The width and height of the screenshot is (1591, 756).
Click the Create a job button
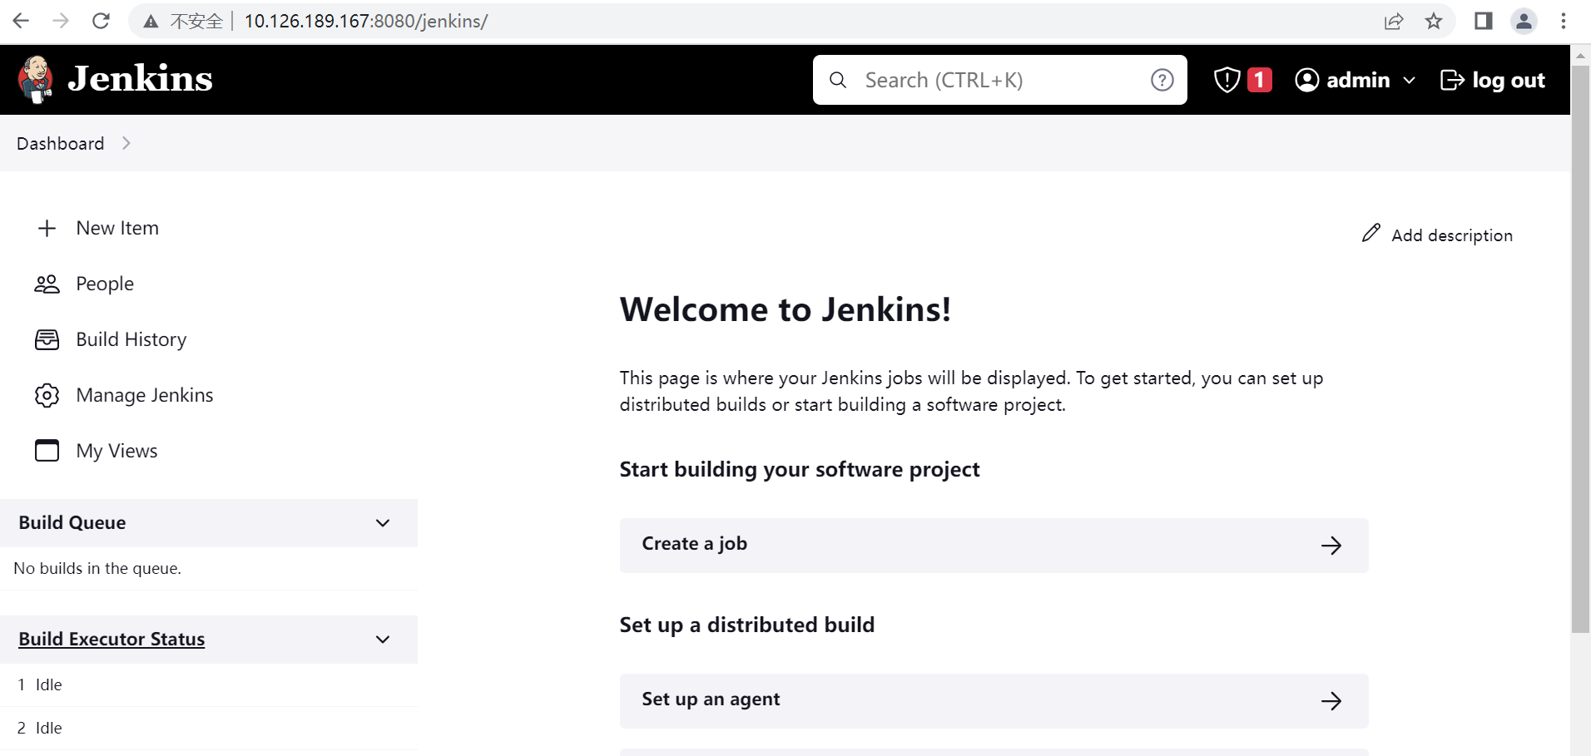994,546
